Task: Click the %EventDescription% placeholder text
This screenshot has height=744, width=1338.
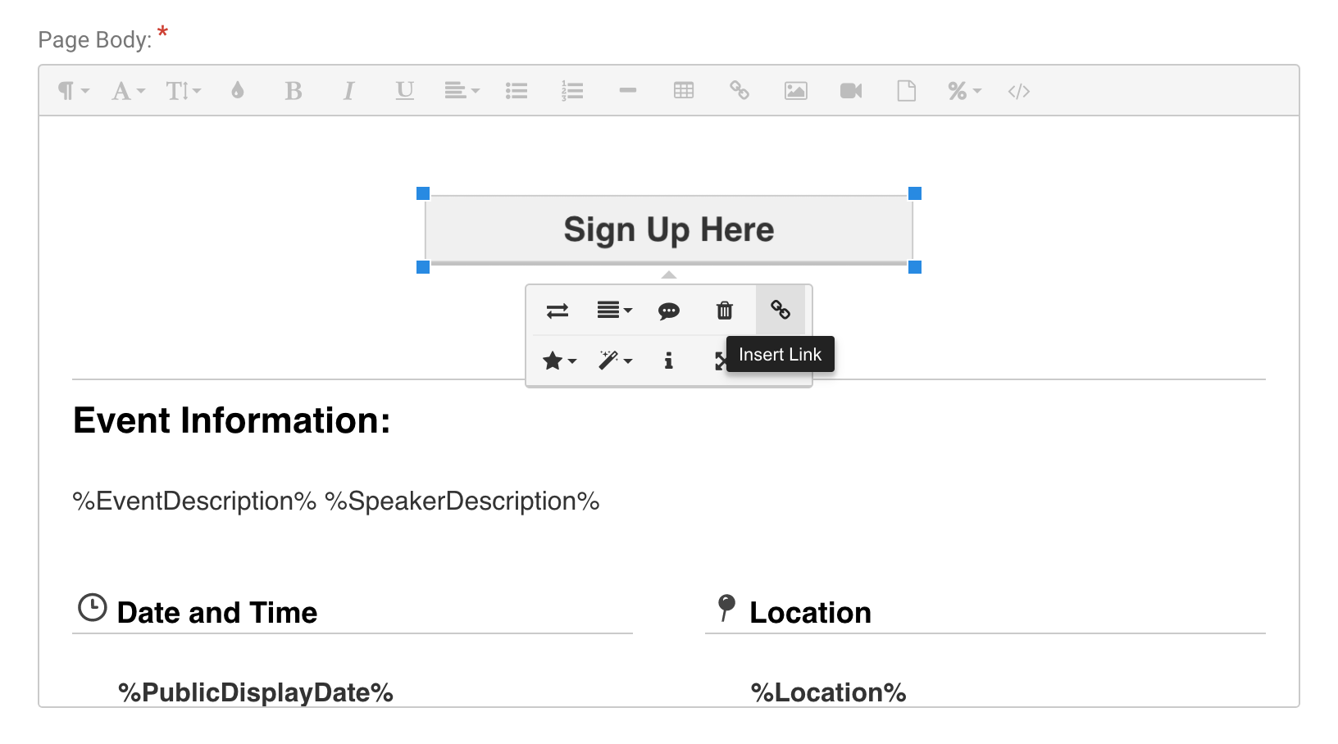Action: [194, 501]
